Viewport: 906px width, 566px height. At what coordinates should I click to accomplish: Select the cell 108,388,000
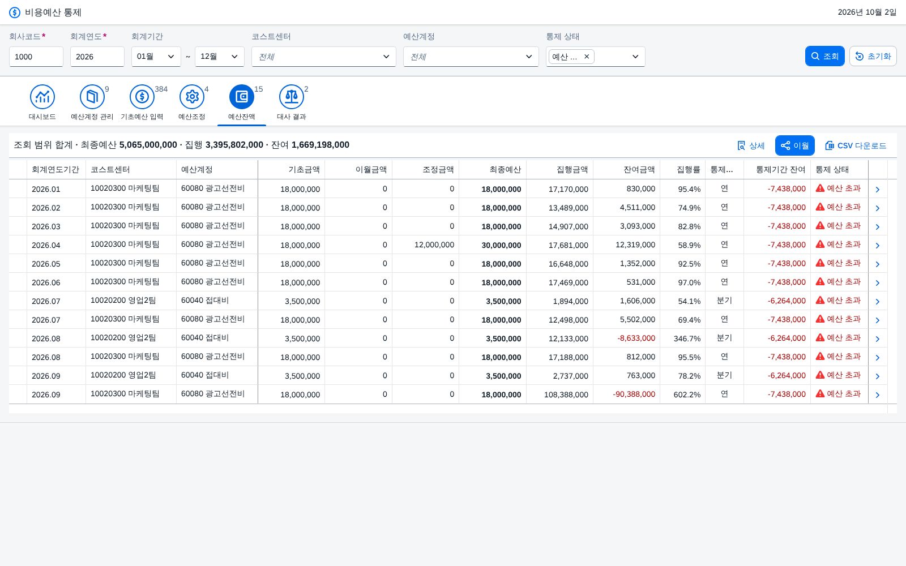[x=559, y=395]
